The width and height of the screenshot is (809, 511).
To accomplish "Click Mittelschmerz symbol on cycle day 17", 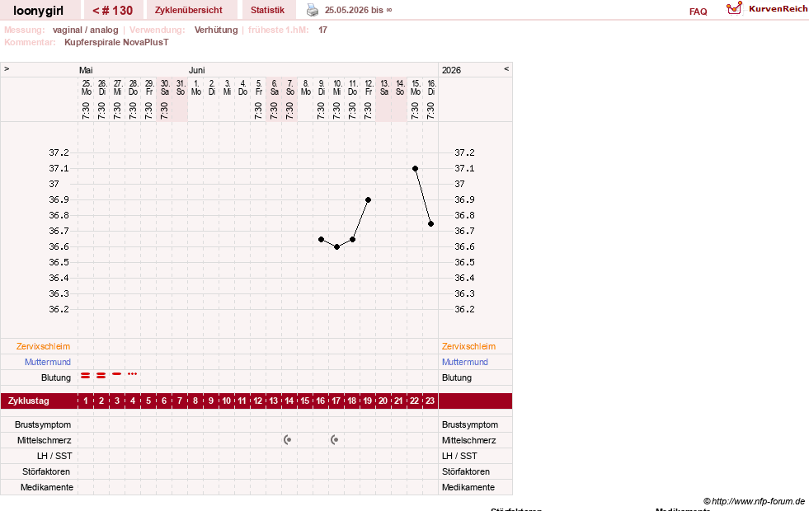I will [x=335, y=440].
